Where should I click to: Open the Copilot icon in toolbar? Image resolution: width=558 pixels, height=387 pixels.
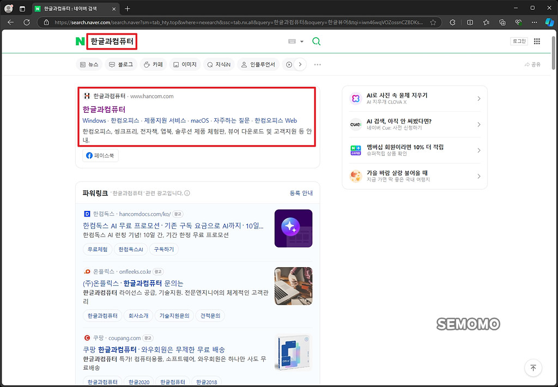click(549, 22)
